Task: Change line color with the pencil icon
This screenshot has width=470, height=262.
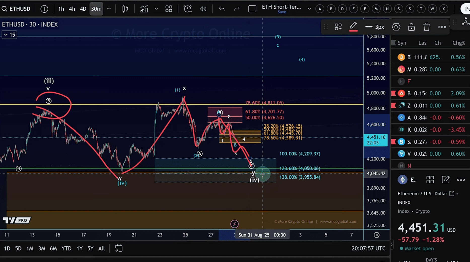Action: click(353, 27)
